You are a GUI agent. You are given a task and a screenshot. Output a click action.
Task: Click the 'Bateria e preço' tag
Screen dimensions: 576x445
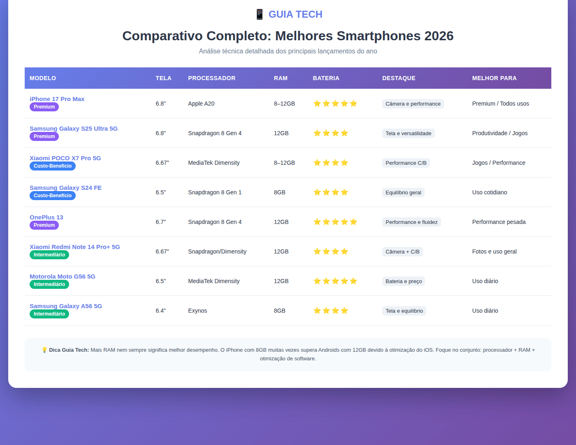[404, 281]
